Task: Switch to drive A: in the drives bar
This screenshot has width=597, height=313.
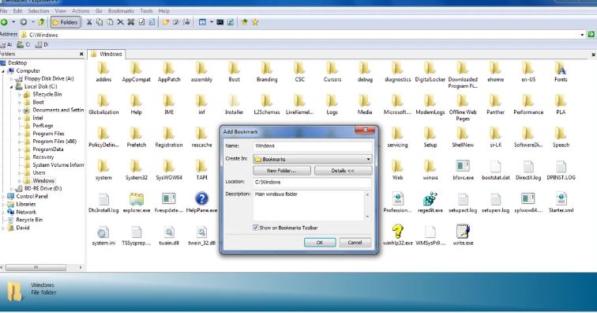Action: tap(6, 44)
